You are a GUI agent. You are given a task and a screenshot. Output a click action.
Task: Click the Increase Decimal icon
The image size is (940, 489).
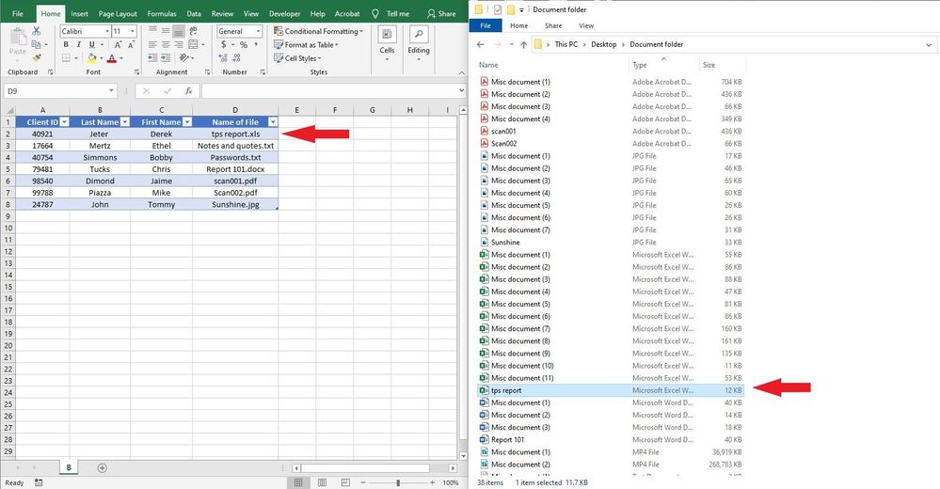coord(223,58)
